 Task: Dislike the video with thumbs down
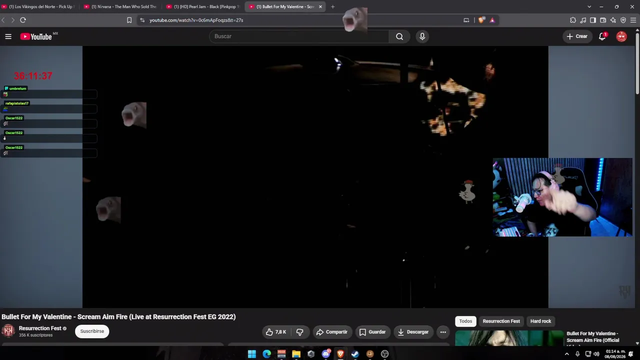pyautogui.click(x=300, y=332)
